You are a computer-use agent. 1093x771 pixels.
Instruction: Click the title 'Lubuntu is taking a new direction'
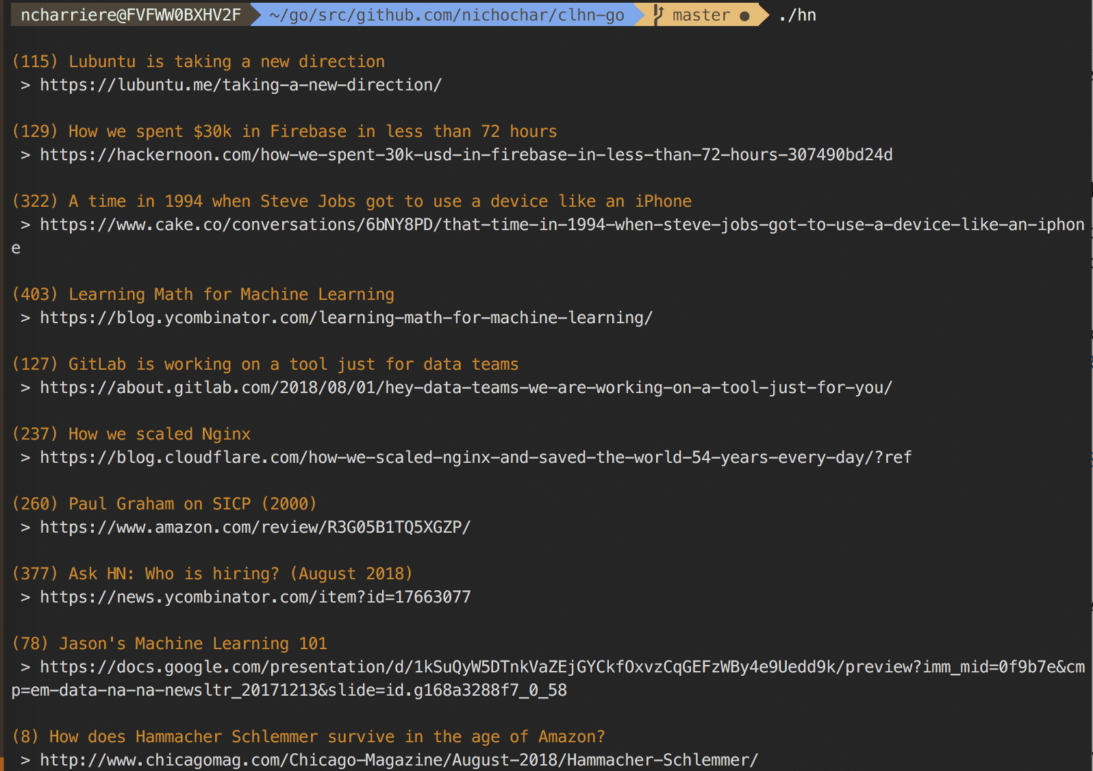(227, 62)
